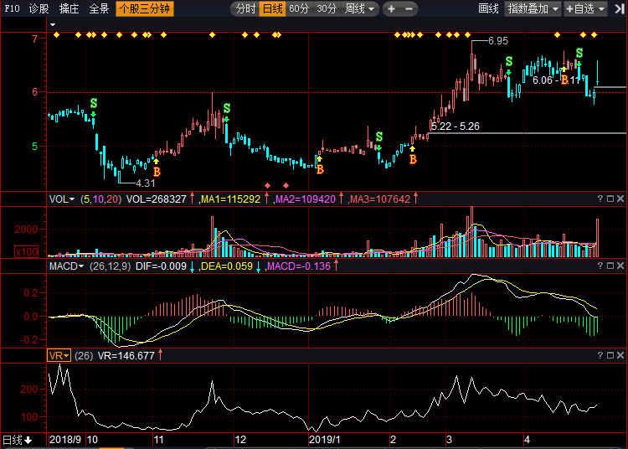Click the 日线 period selector at bottom left
The image size is (628, 449).
coord(17,440)
